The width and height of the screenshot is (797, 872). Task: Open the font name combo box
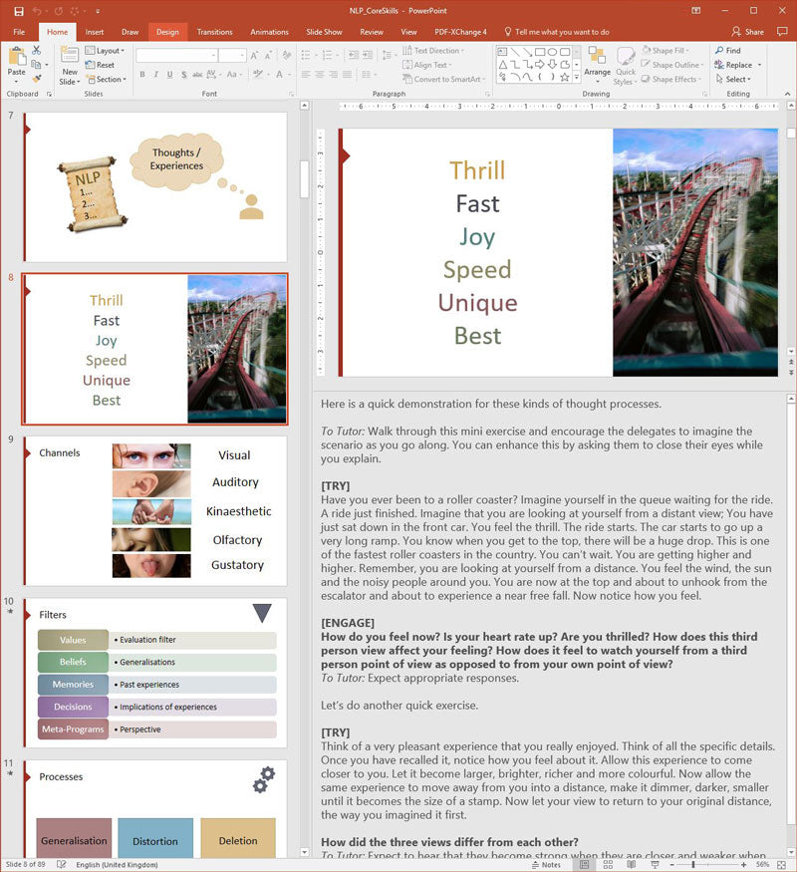pos(176,56)
